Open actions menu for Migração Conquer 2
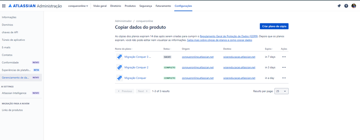The height and width of the screenshot is (140, 360). pos(284,67)
